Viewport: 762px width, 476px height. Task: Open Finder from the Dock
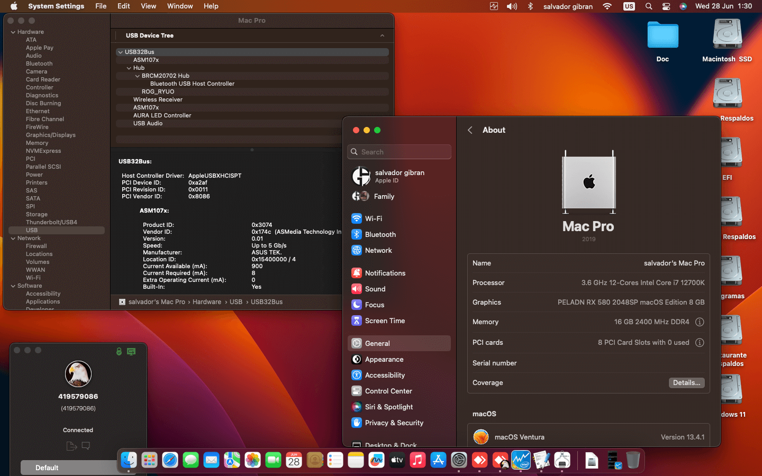coord(129,460)
